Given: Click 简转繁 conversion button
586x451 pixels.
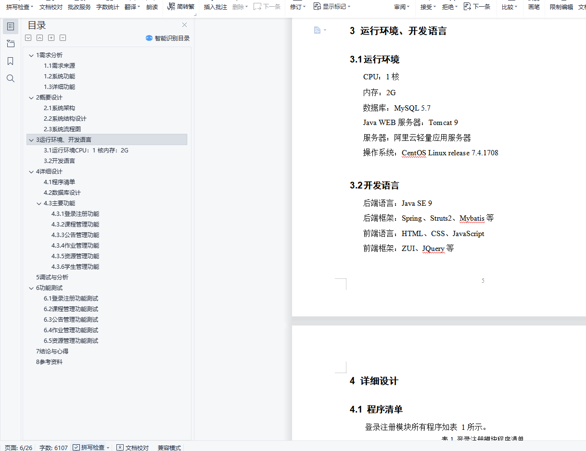Looking at the screenshot, I should [x=181, y=7].
